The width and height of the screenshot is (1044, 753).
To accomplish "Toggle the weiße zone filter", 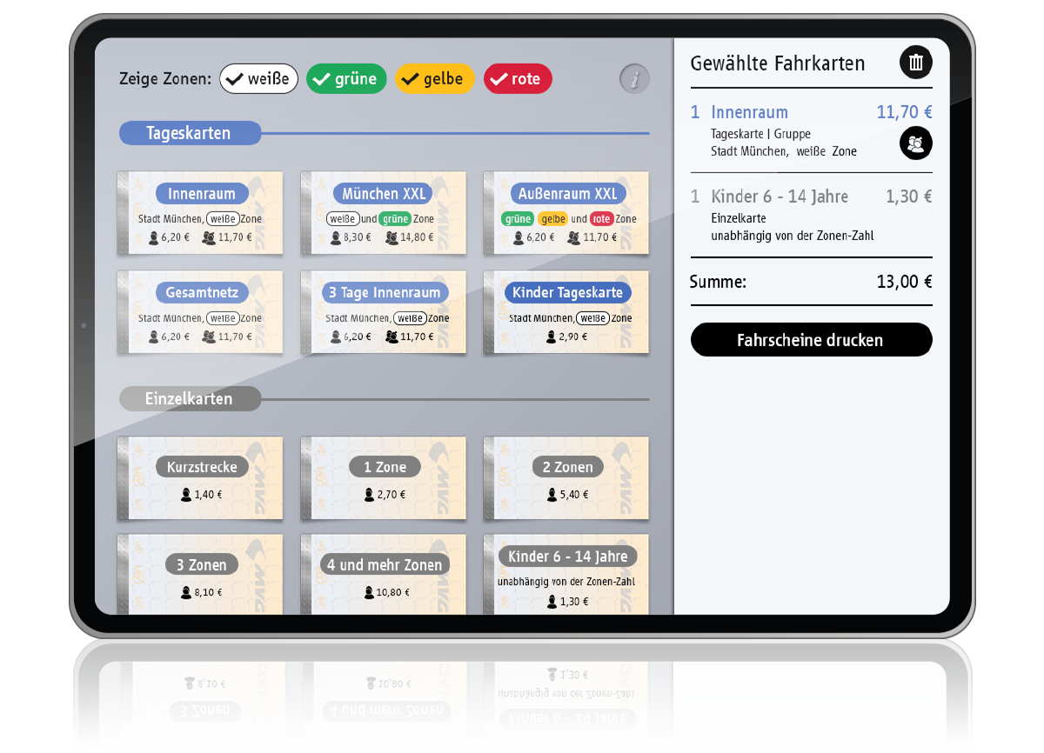I will [x=258, y=78].
